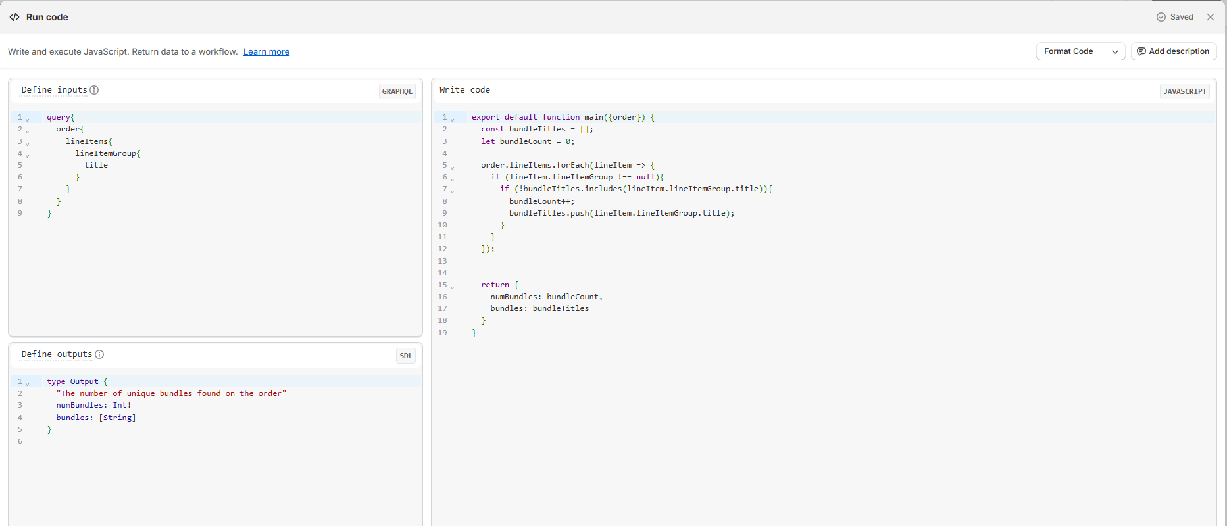Collapse the query block fold arrow
1227x526 pixels.
(x=28, y=119)
